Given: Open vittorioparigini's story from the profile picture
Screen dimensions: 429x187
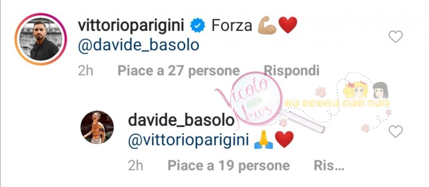Looking at the screenshot, I should click(41, 39).
